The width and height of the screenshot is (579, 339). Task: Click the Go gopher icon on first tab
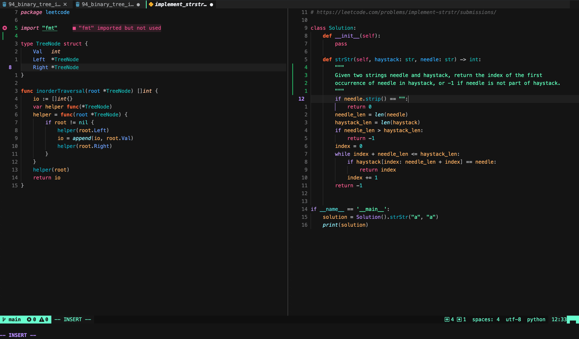(x=4, y=4)
